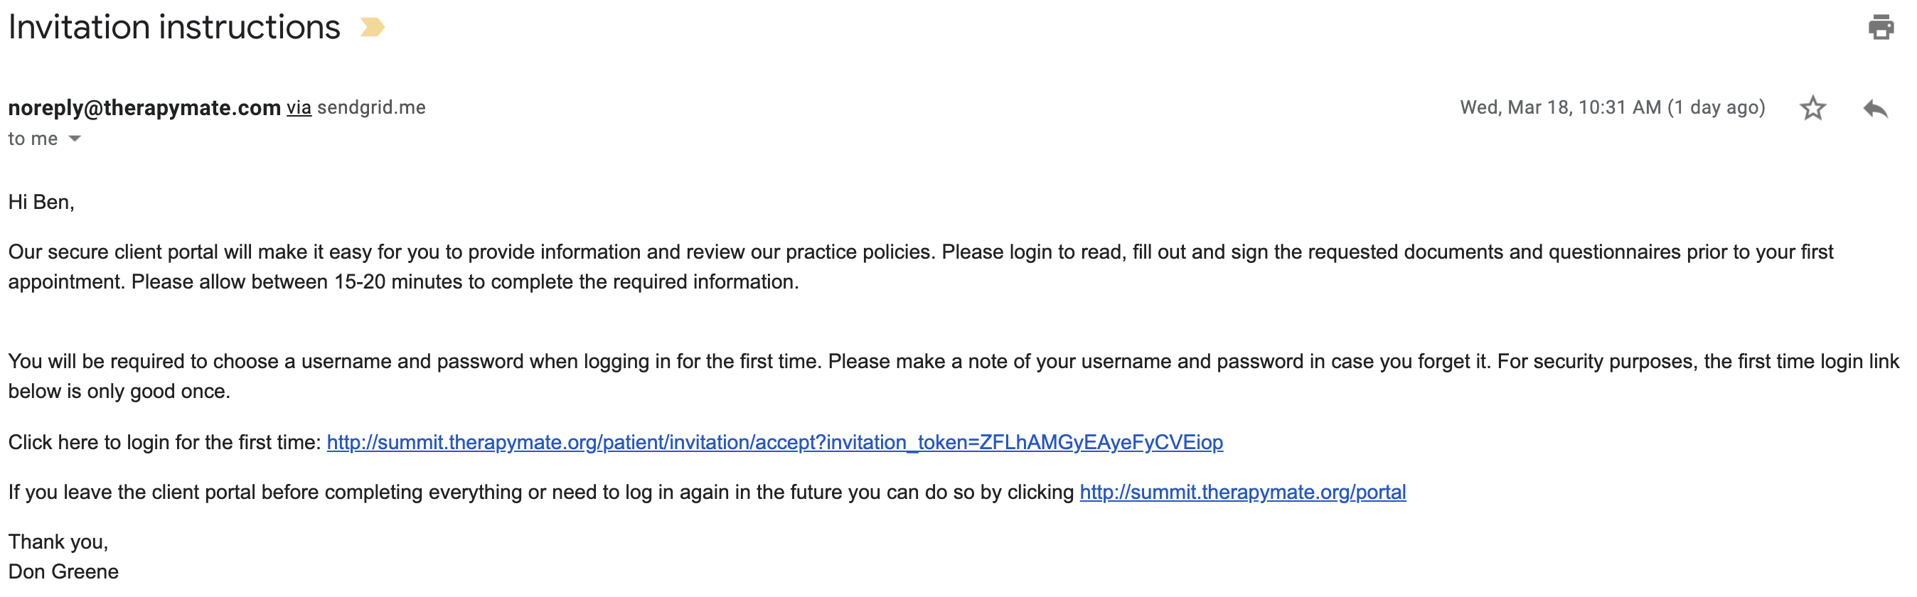Screen dimensions: 1917x597
Task: Click the "Hi Ben," greeting line
Action: coord(42,203)
